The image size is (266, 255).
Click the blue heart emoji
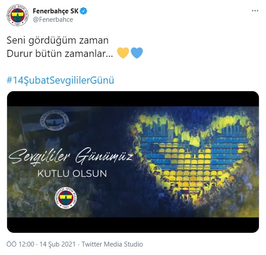tap(137, 53)
